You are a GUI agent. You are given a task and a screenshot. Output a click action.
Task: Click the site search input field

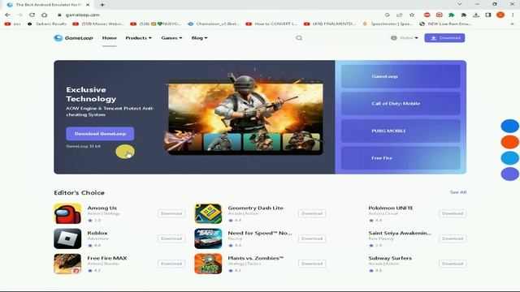(x=343, y=38)
